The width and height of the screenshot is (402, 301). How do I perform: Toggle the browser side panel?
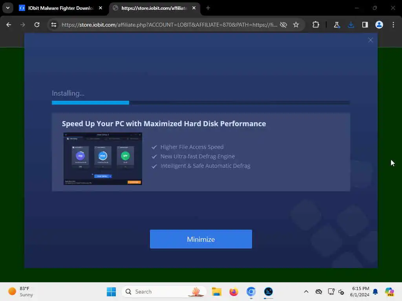coord(365,25)
